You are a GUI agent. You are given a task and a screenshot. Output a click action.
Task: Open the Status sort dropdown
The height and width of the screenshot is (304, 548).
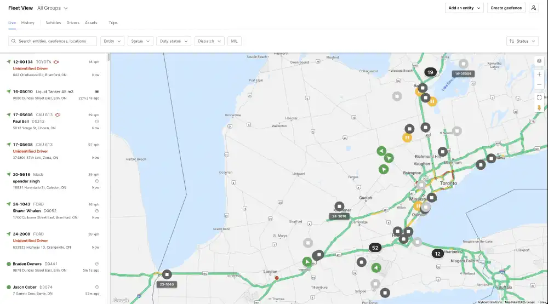pos(522,41)
